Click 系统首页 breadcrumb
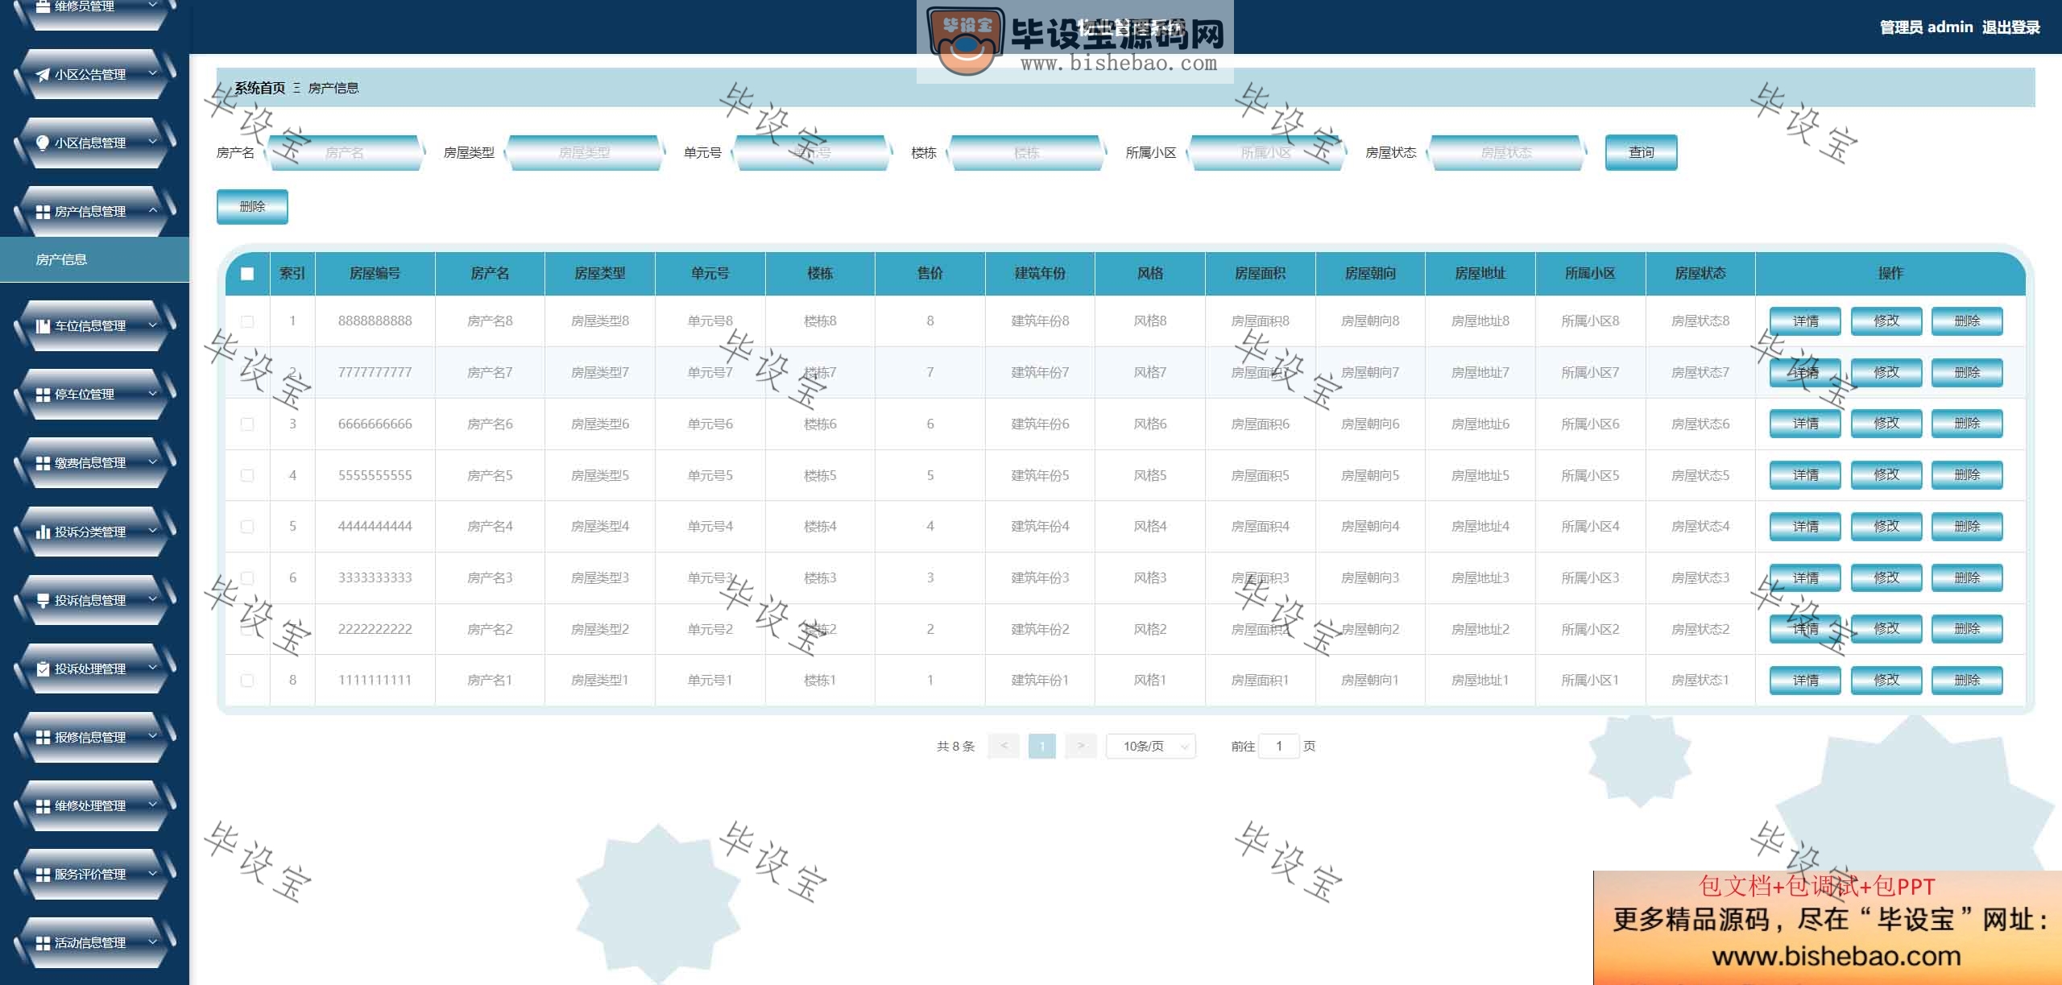The width and height of the screenshot is (2062, 985). 259,88
